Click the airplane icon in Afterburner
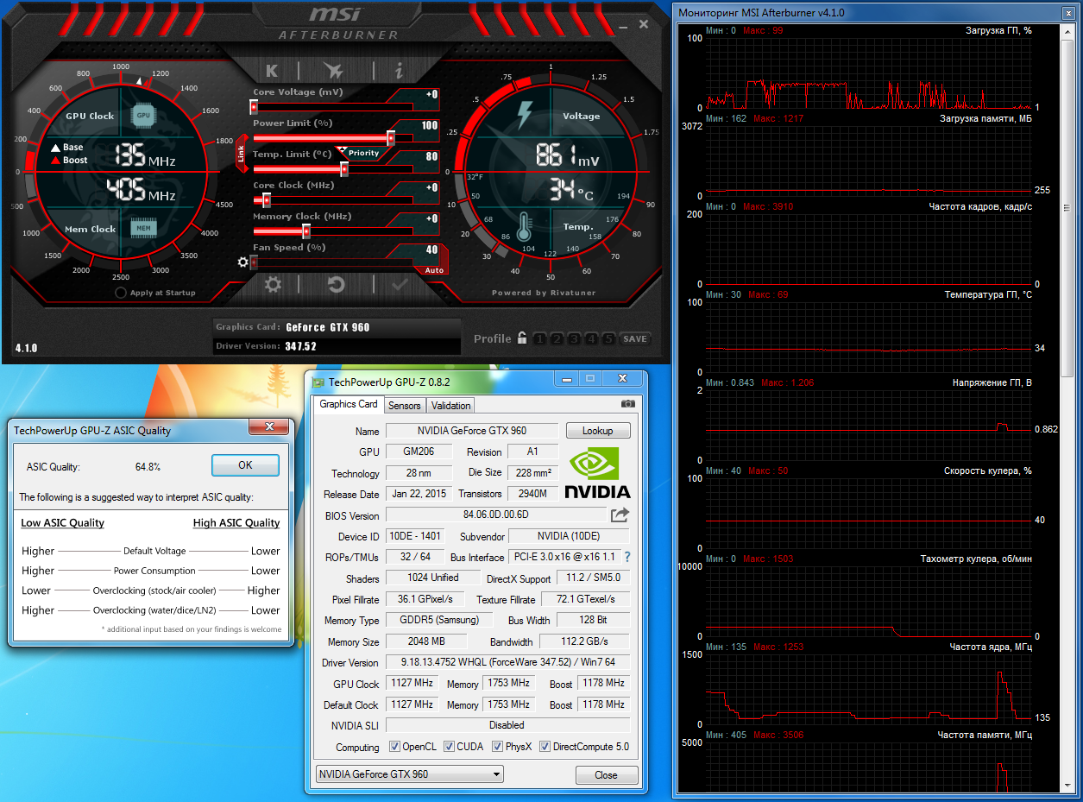The image size is (1083, 802). (333, 71)
